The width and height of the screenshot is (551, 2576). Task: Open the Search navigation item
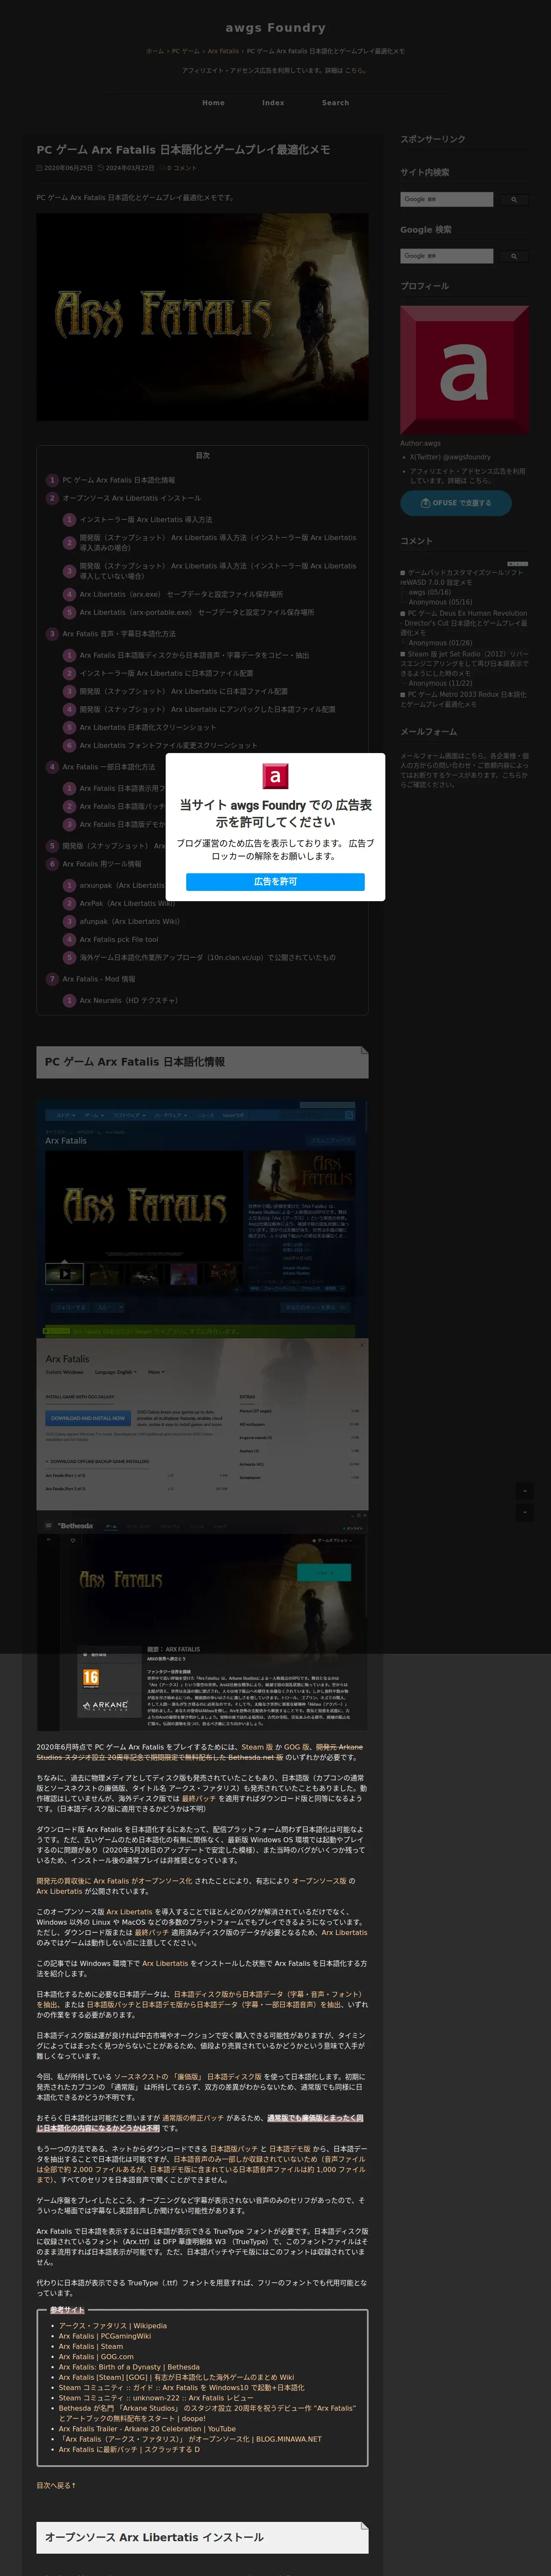click(x=335, y=103)
